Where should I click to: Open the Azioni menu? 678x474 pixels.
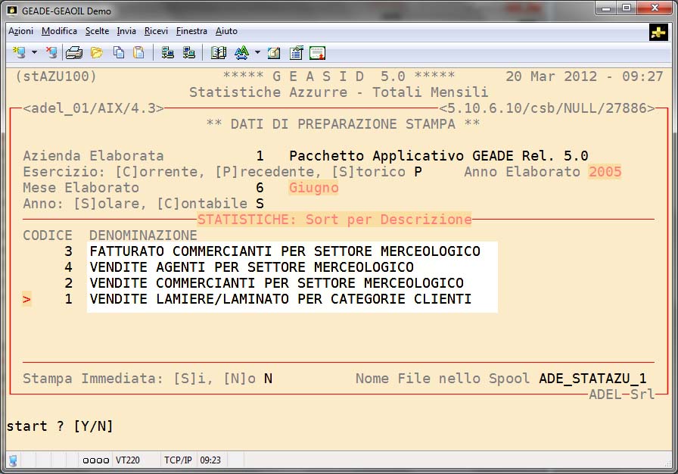pos(20,31)
